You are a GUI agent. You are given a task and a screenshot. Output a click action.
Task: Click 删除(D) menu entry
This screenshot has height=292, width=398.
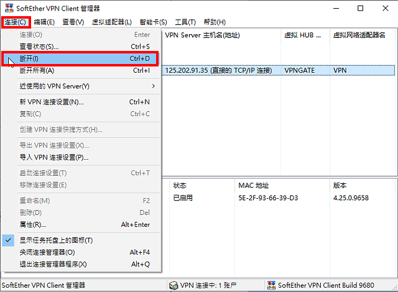(81, 212)
